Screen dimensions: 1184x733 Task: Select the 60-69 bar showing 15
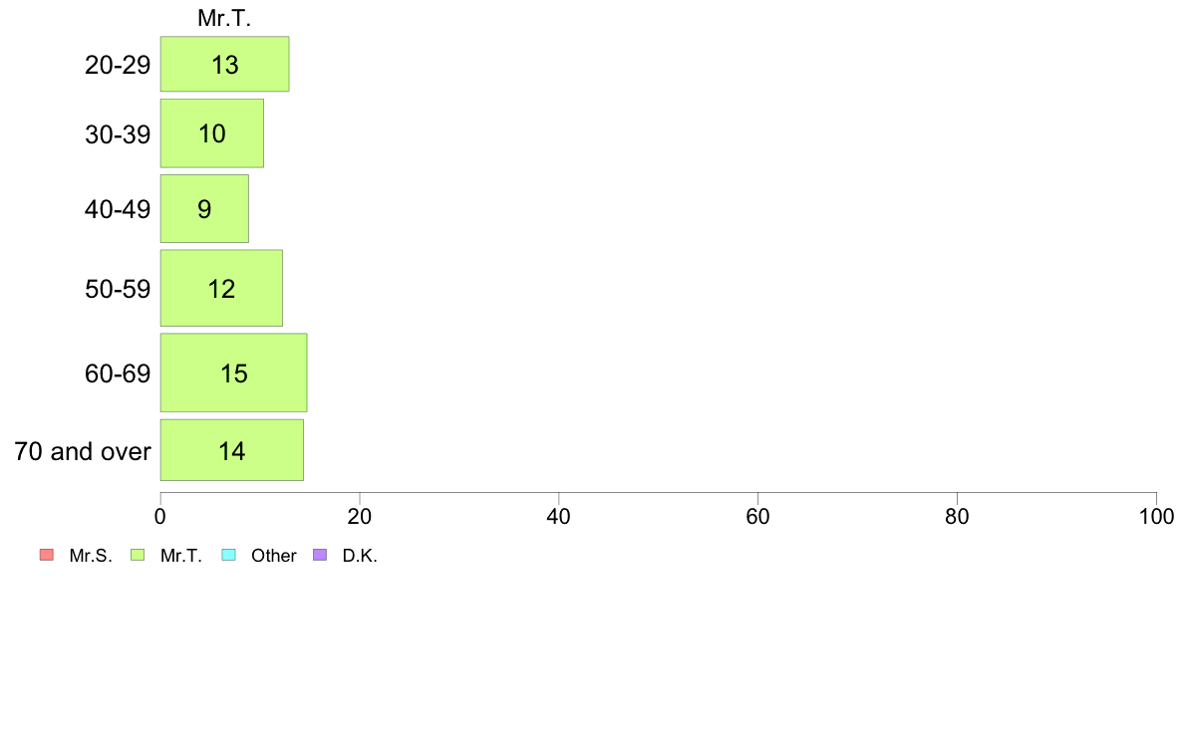[x=234, y=372]
